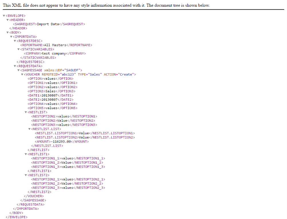Click the 'All Masters' REPORTNAME value

(x=55, y=45)
